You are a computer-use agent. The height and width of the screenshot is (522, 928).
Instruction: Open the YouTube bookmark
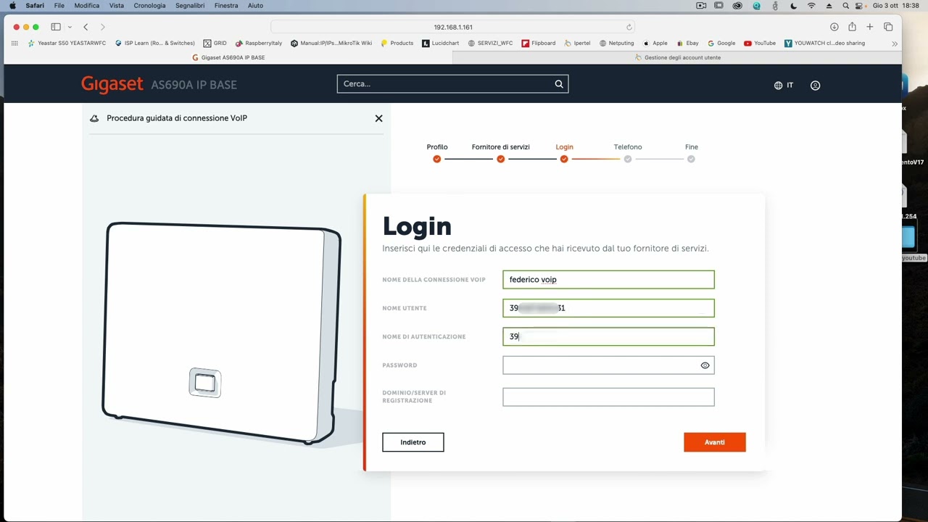click(760, 43)
